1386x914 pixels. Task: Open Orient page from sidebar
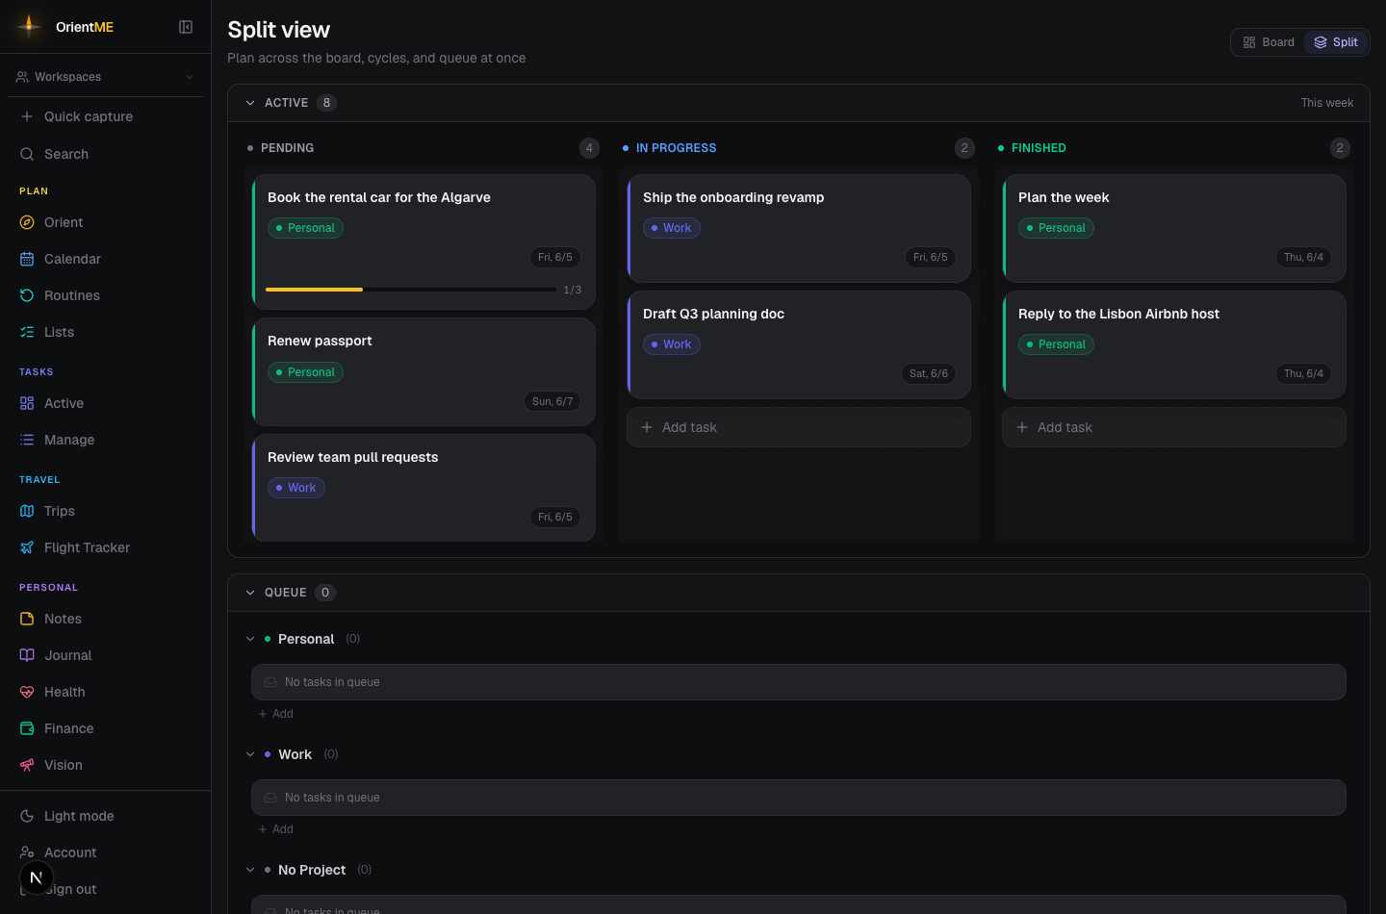point(106,222)
